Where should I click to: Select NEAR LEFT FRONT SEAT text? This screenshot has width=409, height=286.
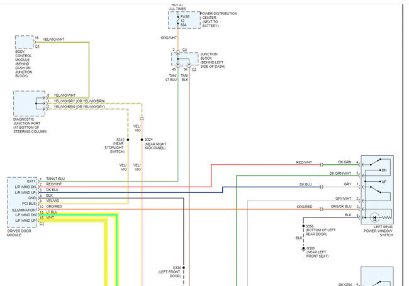click(x=317, y=254)
